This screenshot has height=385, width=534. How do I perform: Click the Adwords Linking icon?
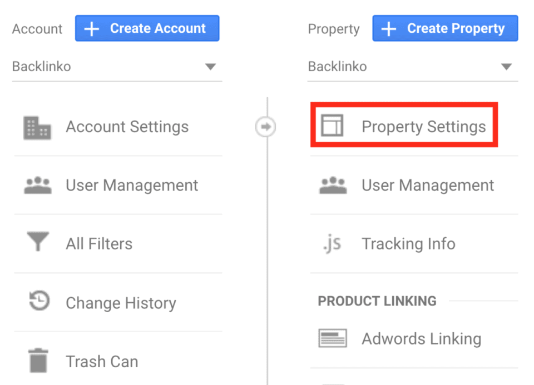click(333, 338)
